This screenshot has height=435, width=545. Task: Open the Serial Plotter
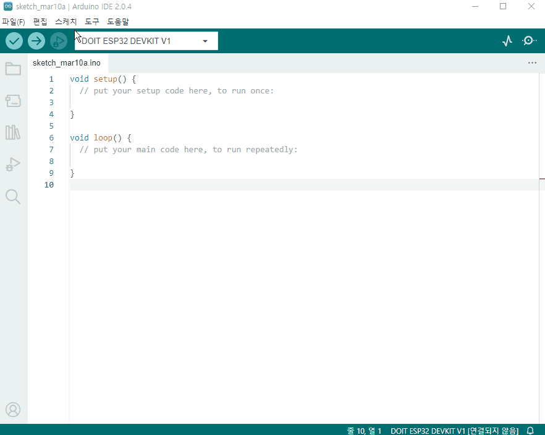507,41
